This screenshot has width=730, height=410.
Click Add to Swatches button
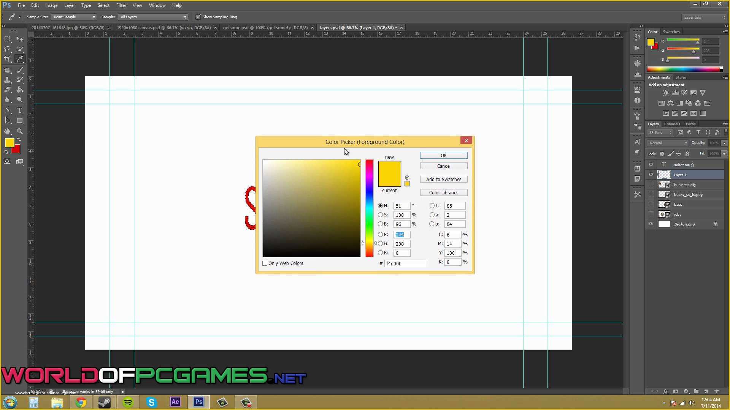pos(444,179)
